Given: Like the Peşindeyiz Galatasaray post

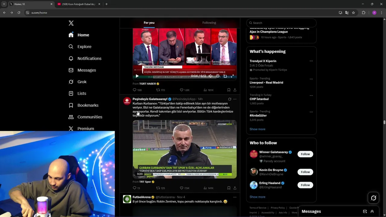Looking at the screenshot, I should [x=185, y=188].
